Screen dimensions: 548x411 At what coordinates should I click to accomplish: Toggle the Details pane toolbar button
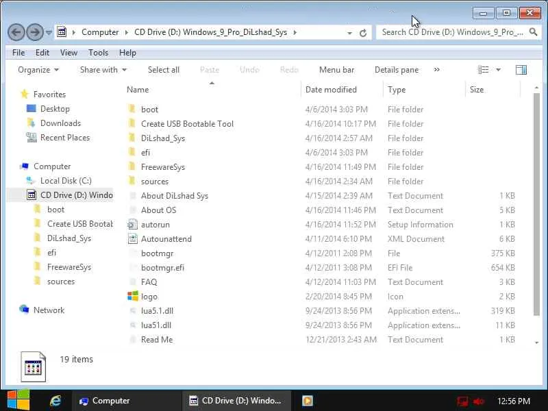tap(397, 70)
